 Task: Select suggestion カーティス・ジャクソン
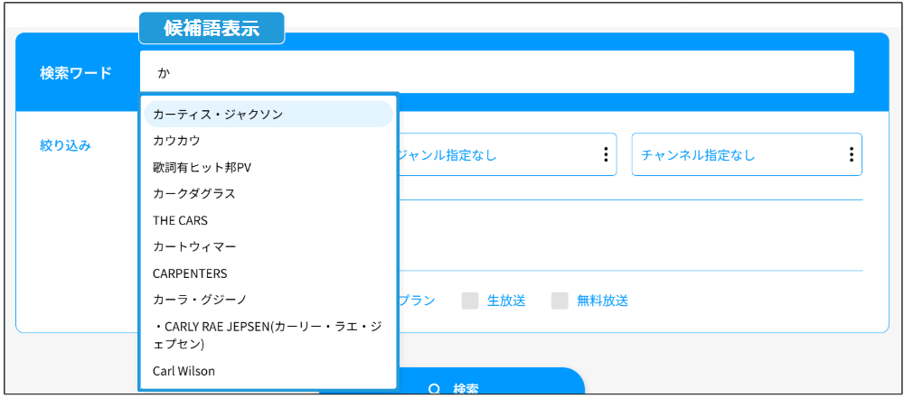(268, 114)
